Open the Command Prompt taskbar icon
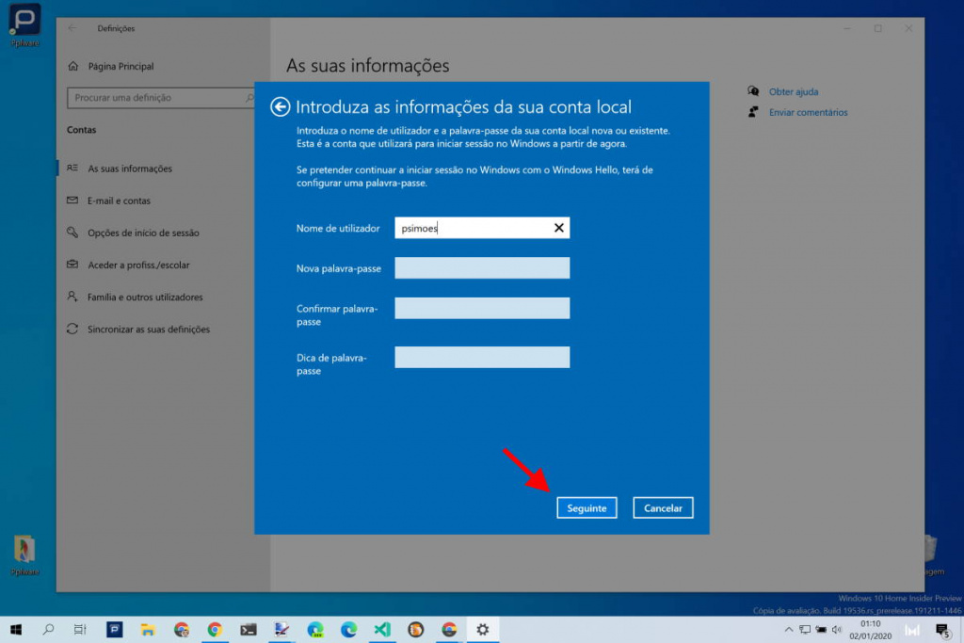Viewport: 964px width, 643px height. (x=248, y=629)
